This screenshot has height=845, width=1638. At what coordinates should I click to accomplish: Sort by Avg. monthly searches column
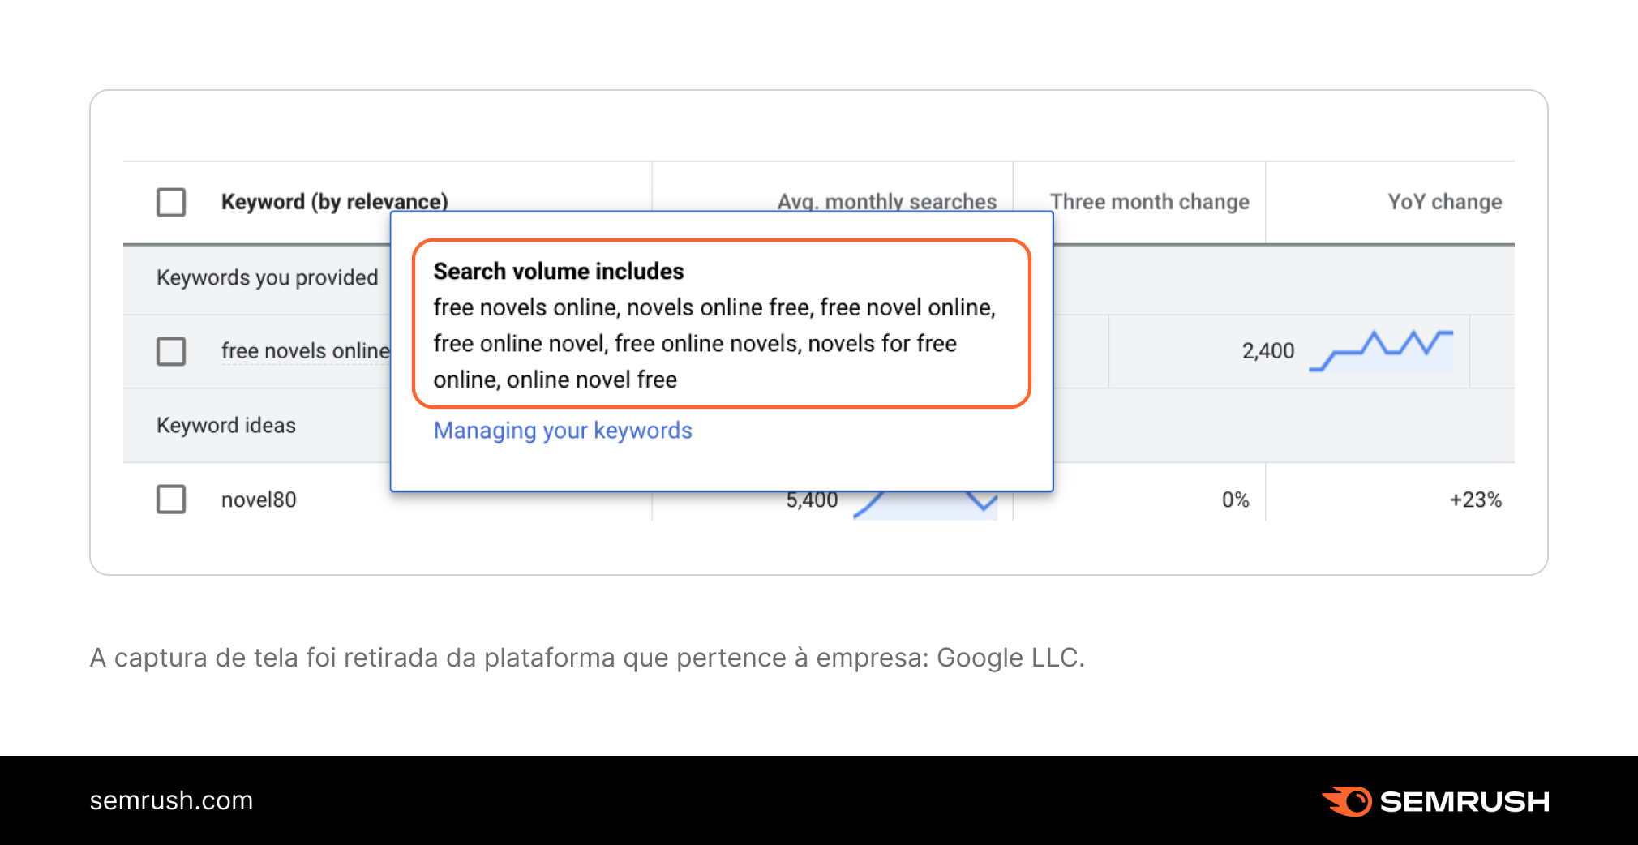[x=885, y=202]
